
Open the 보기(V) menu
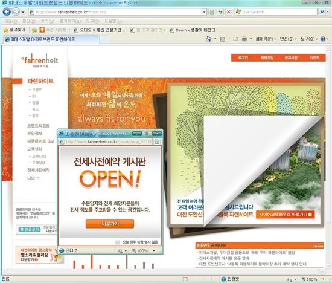[48, 21]
